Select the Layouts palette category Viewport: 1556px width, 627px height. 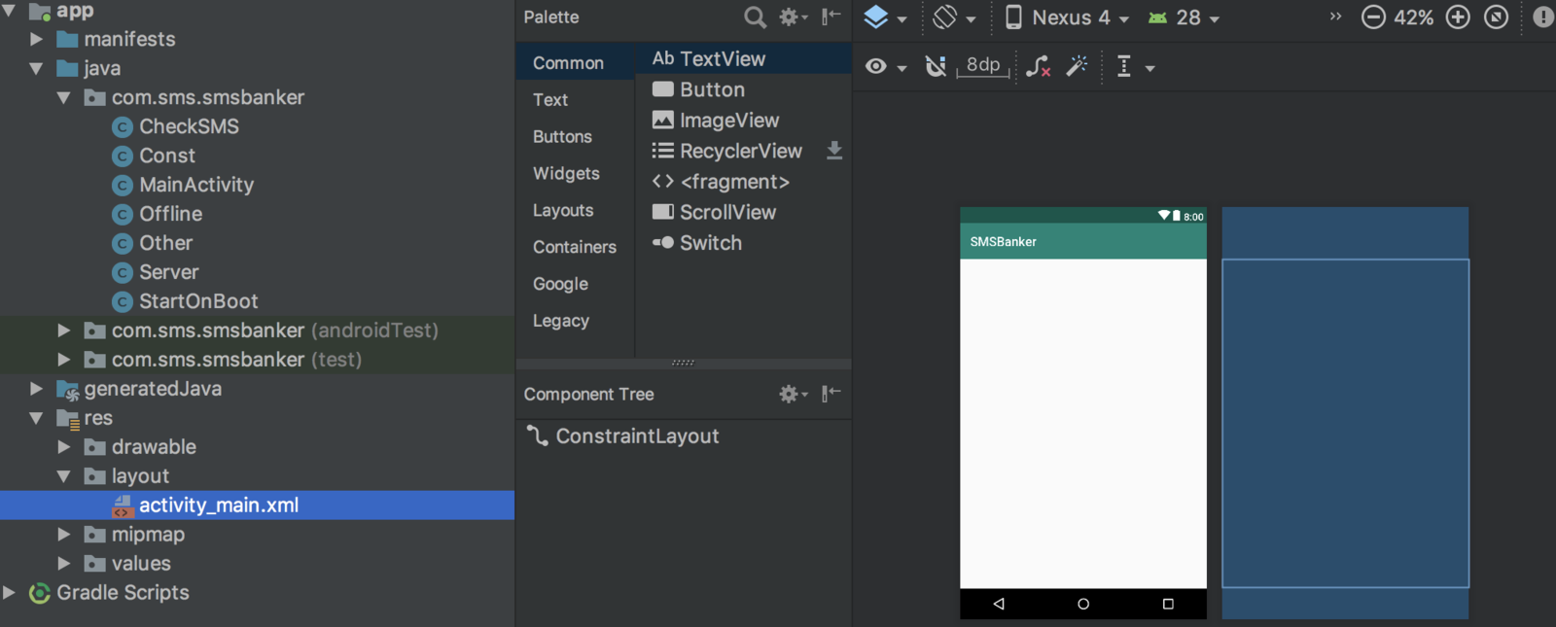click(x=575, y=211)
